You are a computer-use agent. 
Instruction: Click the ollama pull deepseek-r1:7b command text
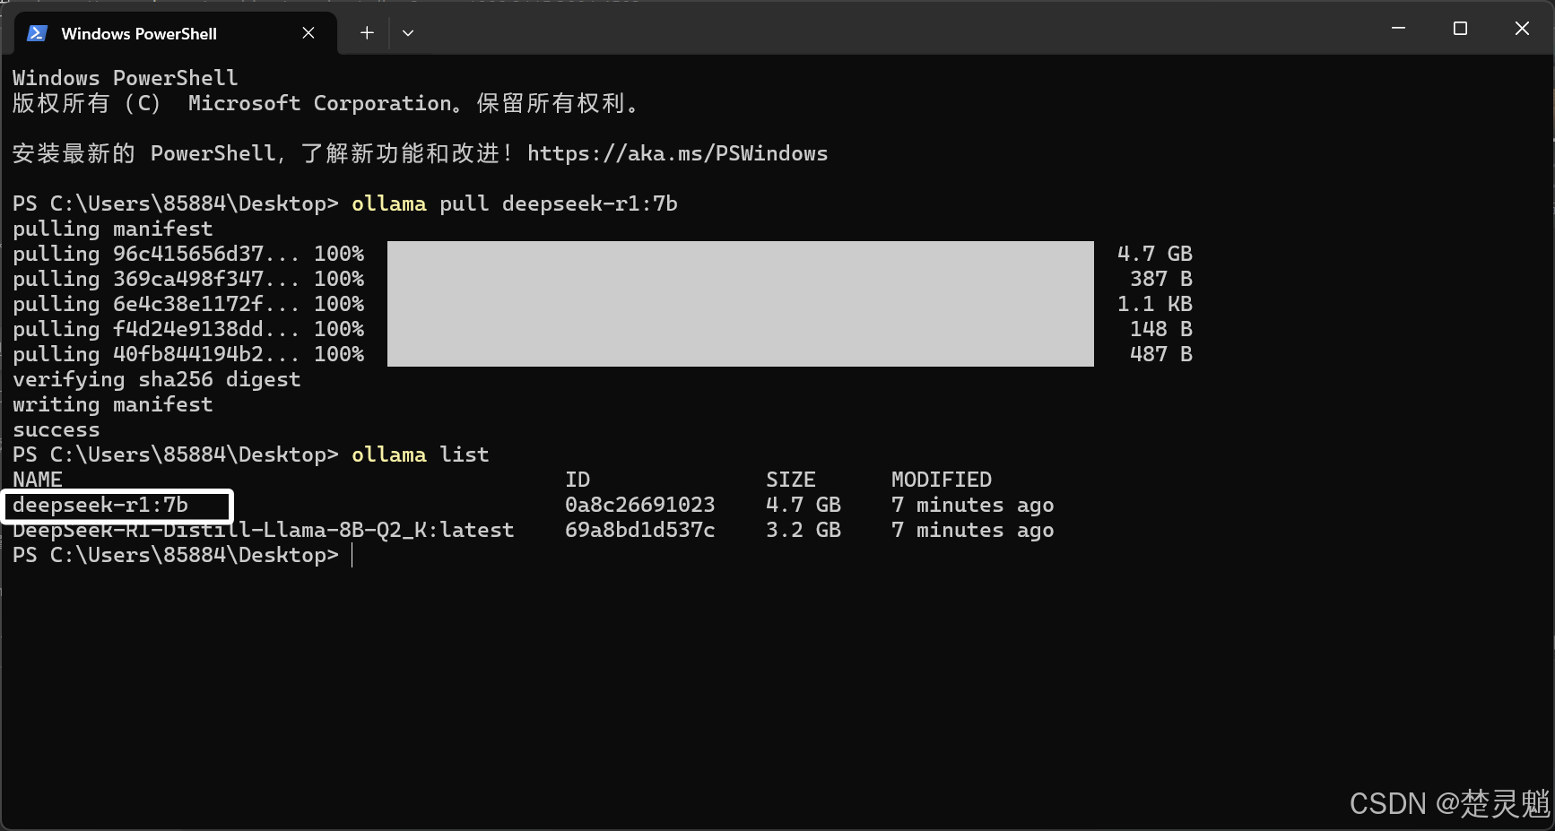coord(515,203)
